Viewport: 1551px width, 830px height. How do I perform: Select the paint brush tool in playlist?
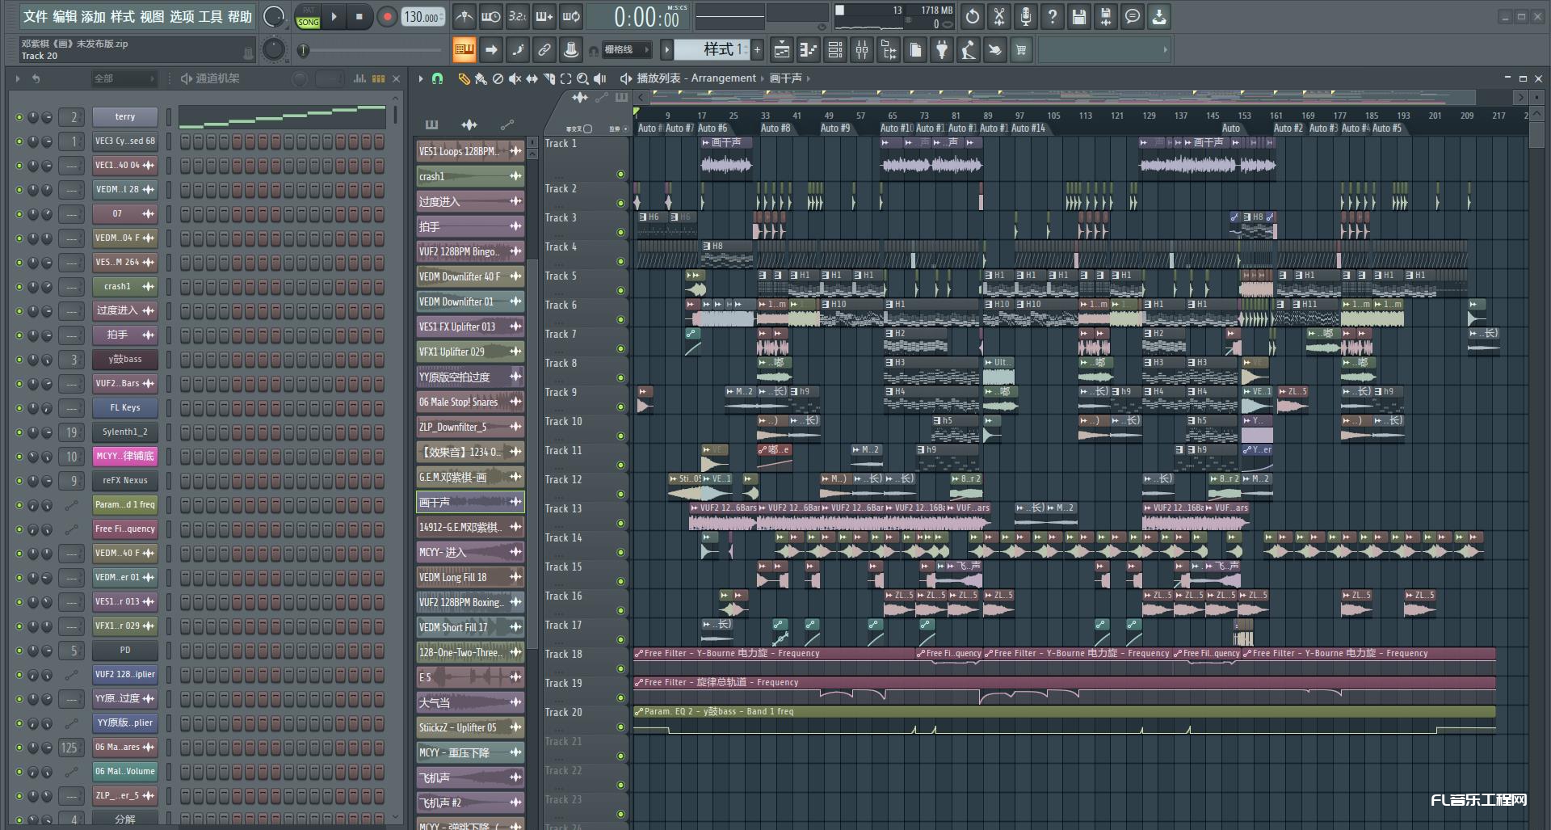pyautogui.click(x=481, y=78)
